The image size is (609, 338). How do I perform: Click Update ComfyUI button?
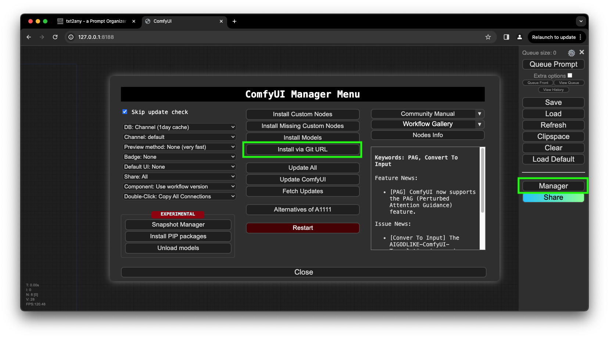click(302, 180)
